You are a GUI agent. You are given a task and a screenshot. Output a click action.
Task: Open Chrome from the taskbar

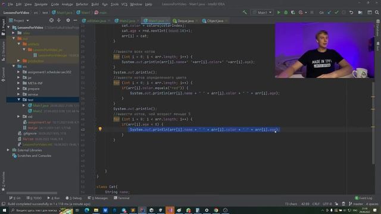(216, 210)
